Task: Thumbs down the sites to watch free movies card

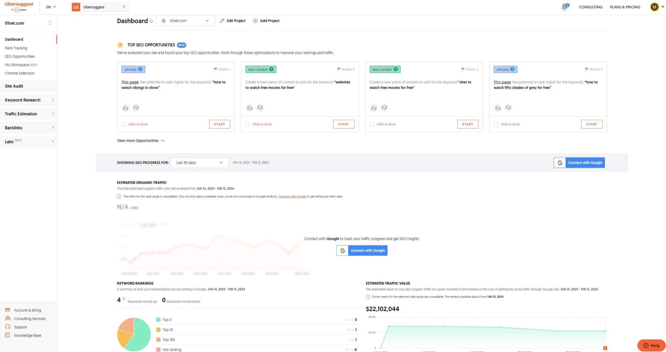Action: [384, 108]
